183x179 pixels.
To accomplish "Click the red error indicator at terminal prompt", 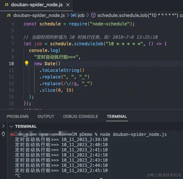I will tap(12, 134).
